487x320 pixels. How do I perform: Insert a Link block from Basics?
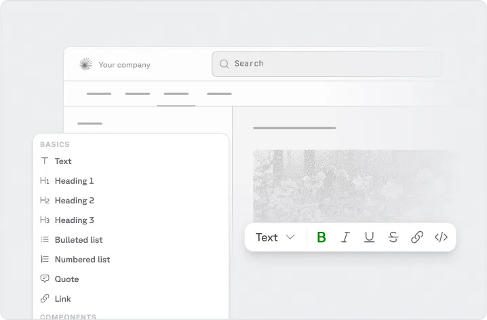(x=131, y=298)
